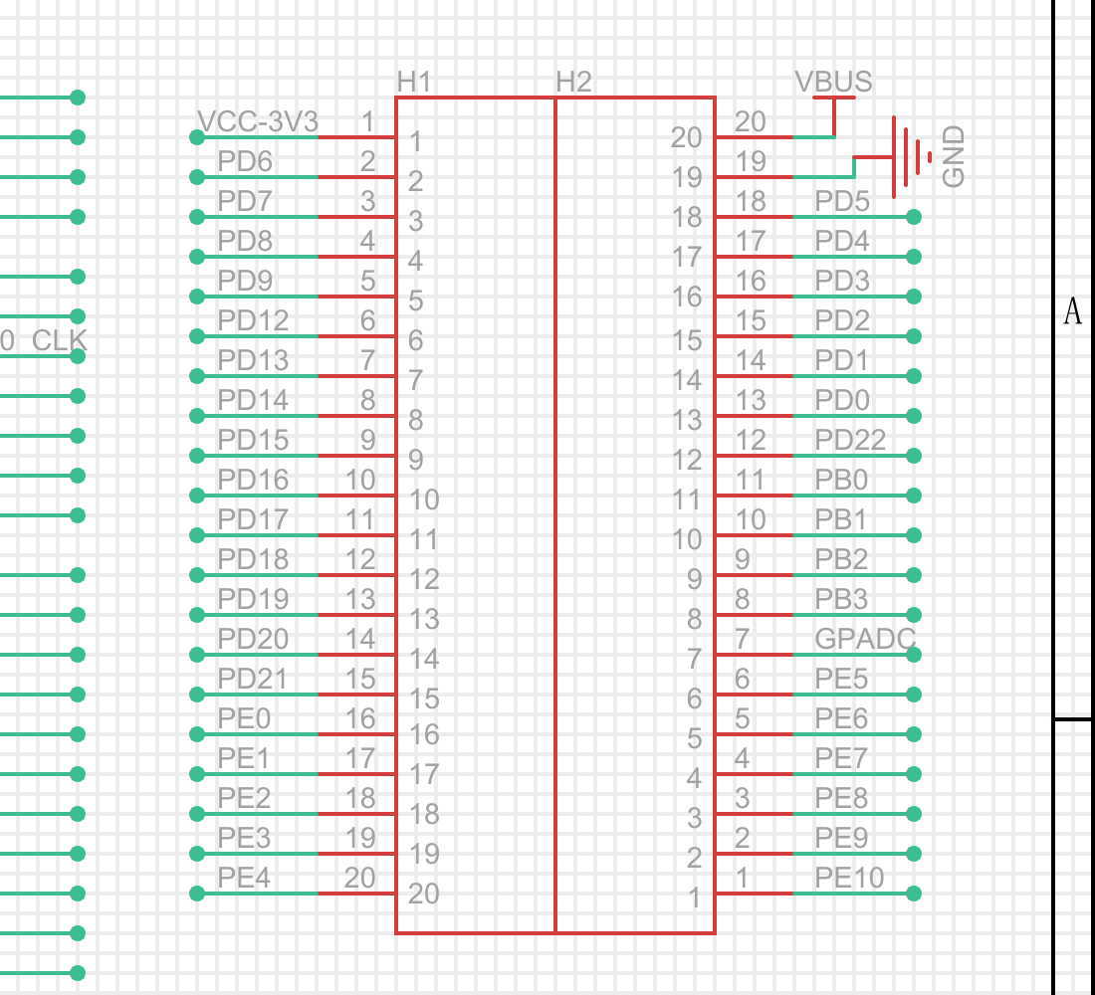
Task: Select the PD3 net label
Action: tap(842, 281)
